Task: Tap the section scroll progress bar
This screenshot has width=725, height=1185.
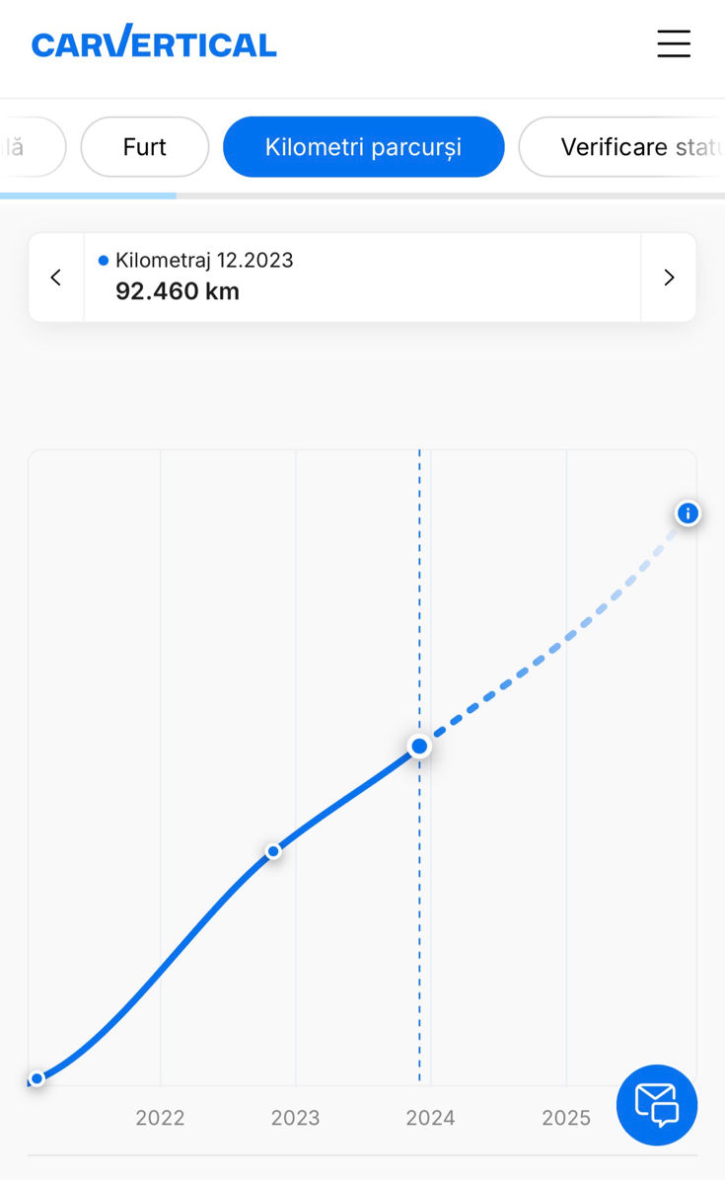Action: pos(362,196)
